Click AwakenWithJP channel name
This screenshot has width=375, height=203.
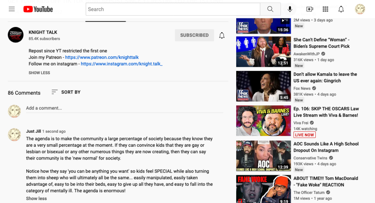tap(307, 54)
